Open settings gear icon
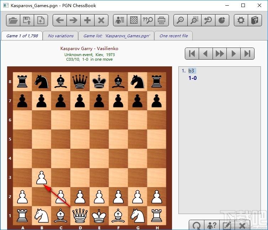This screenshot has width=268, height=230. coord(241,20)
